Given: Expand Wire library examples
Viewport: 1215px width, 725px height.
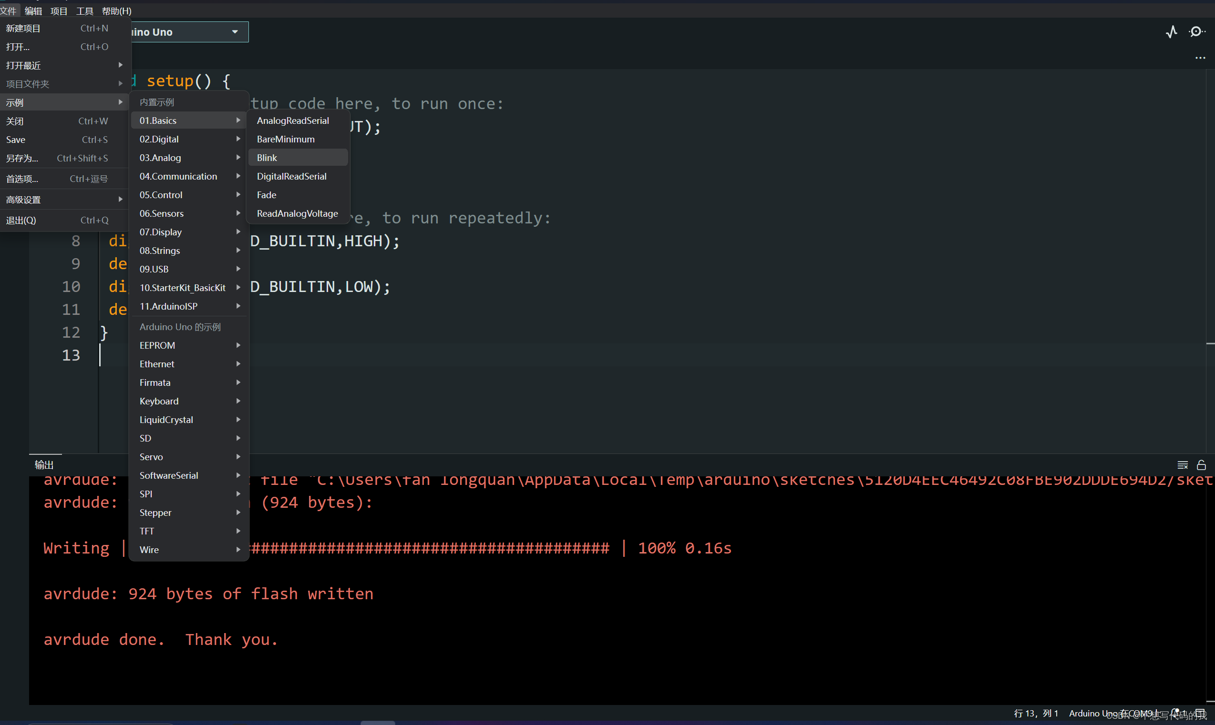Looking at the screenshot, I should (x=190, y=550).
